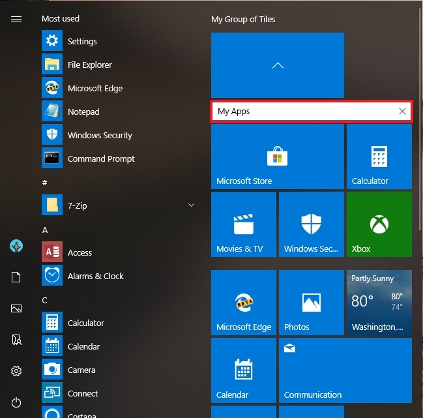The width and height of the screenshot is (423, 418).
Task: Open Pictures from the sidebar
Action: click(16, 308)
